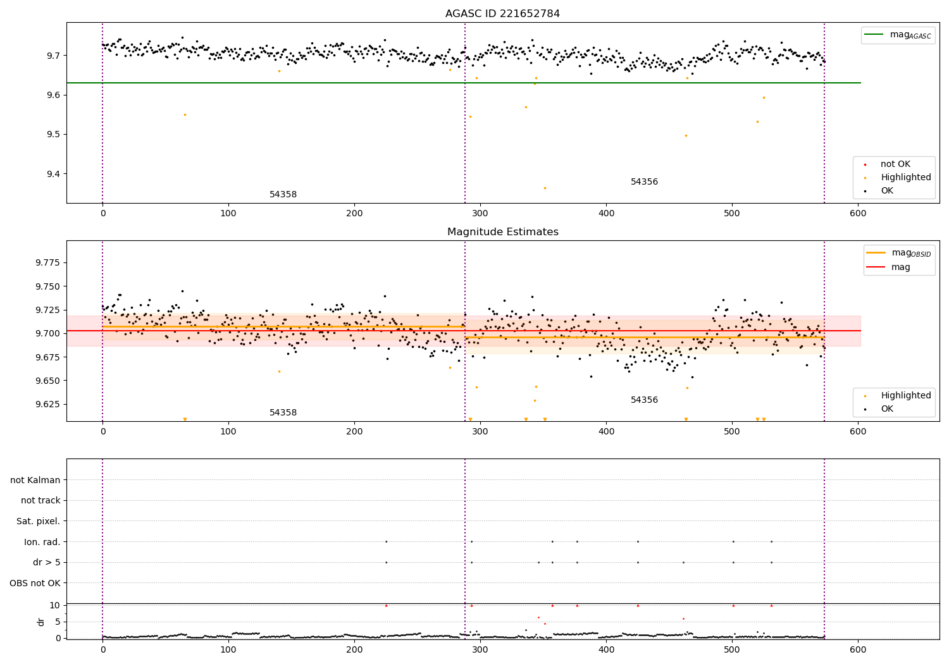Click the 'OBS not OK' axis label
949x664 pixels.
pos(35,583)
